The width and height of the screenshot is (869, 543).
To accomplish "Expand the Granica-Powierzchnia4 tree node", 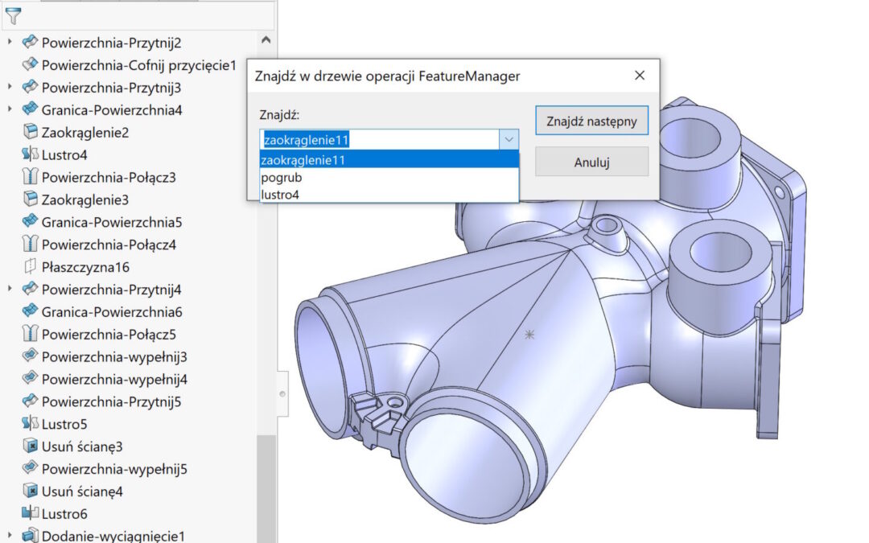I will [10, 109].
